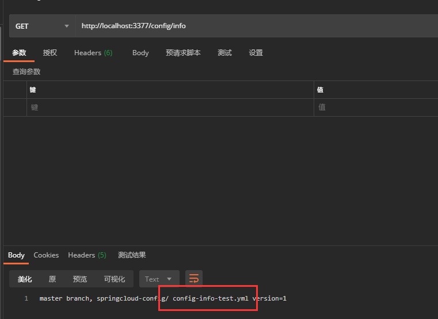Click the 查询参数 label
Screen dimensions: 438x319
[26, 72]
